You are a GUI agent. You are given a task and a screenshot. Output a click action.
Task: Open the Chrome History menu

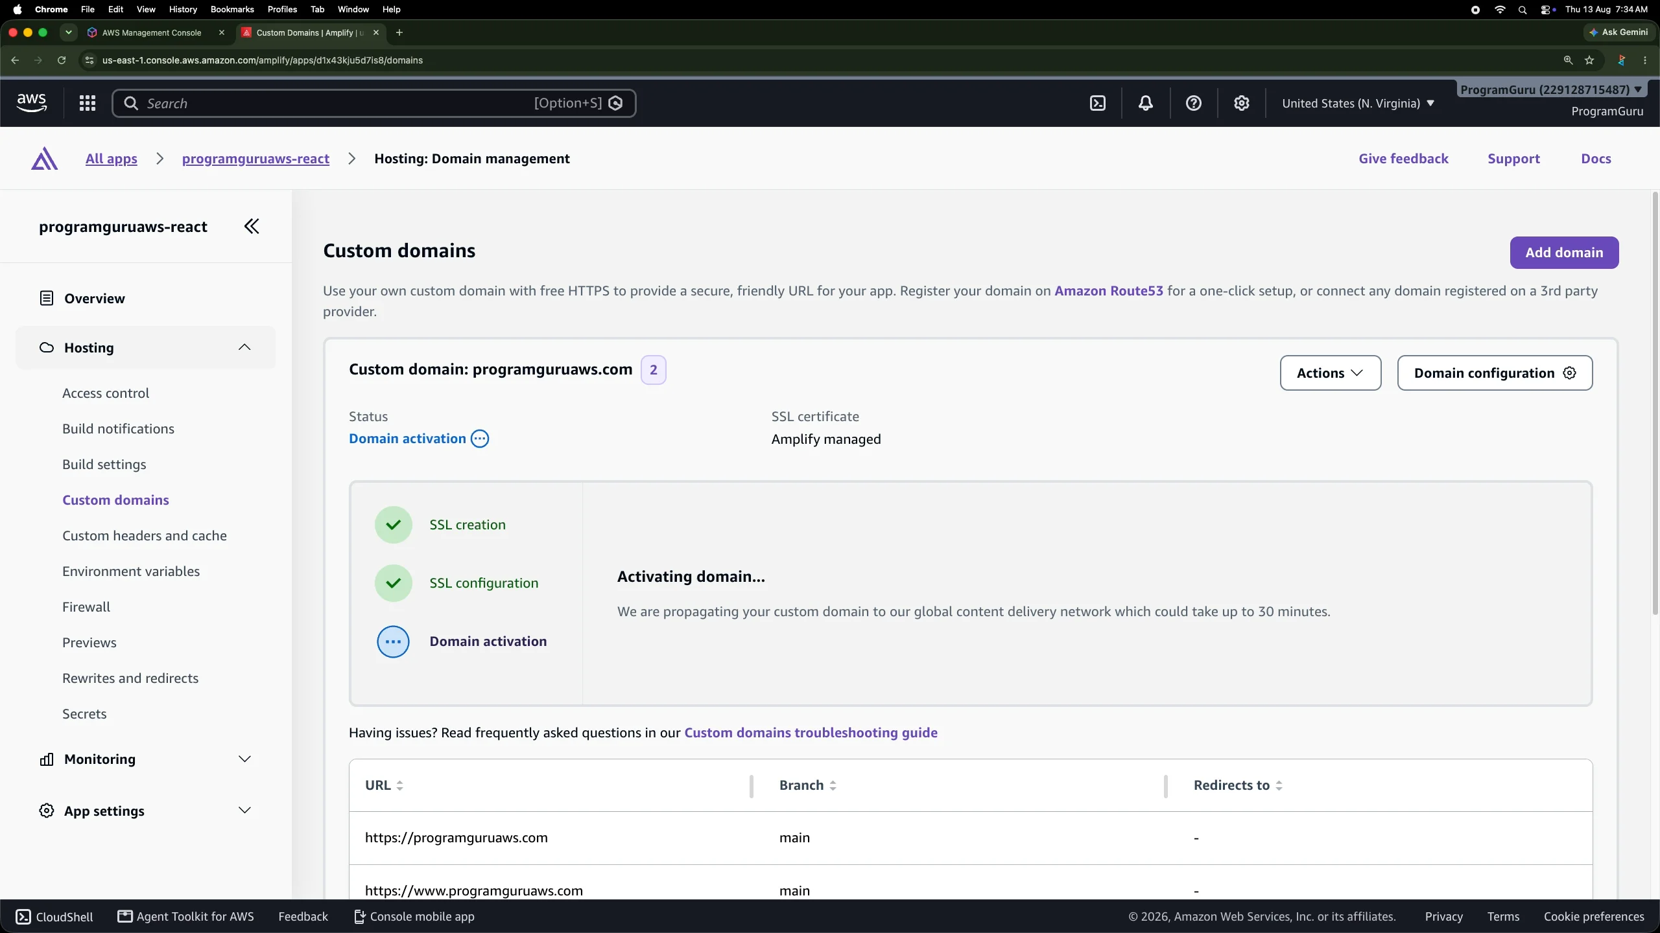tap(183, 9)
